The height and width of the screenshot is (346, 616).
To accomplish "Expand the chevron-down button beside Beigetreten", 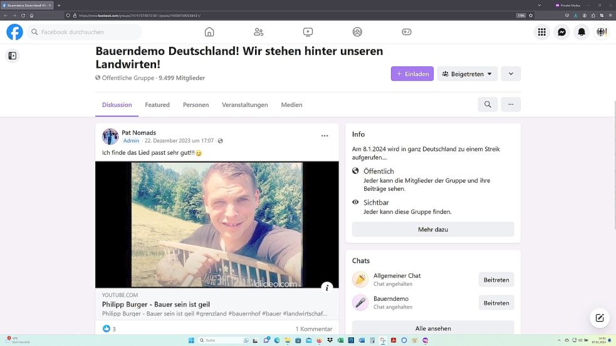I will 511,74.
